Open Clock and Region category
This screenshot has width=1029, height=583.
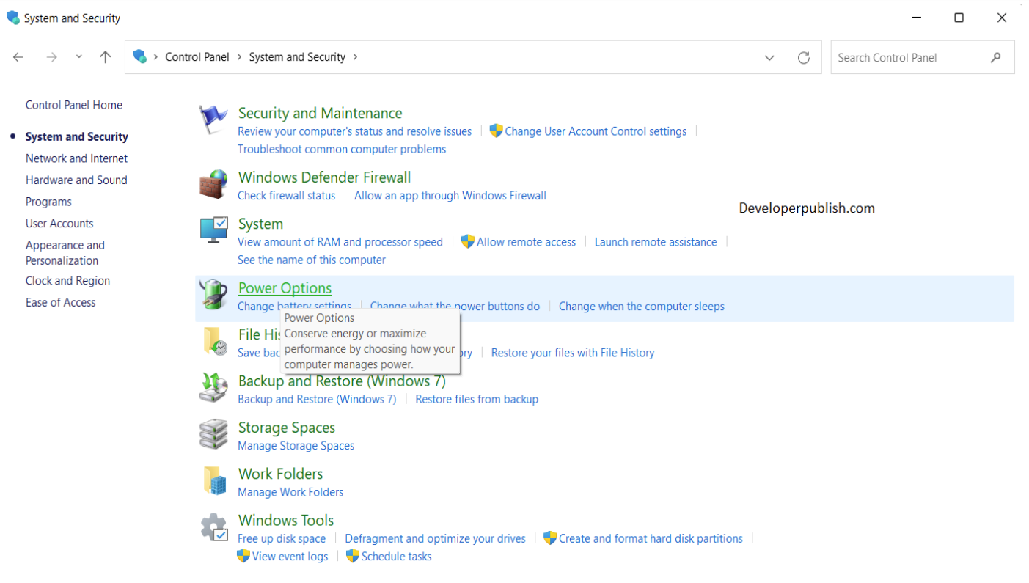67,281
